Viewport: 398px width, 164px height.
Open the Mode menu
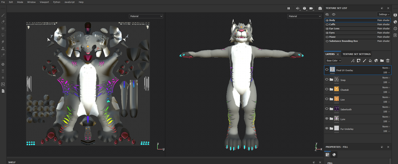[x=20, y=2]
